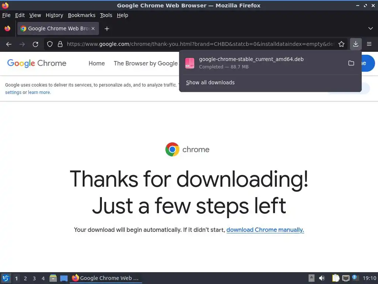The image size is (378, 284).
Task: Switch to workspace 3
Action: point(34,278)
